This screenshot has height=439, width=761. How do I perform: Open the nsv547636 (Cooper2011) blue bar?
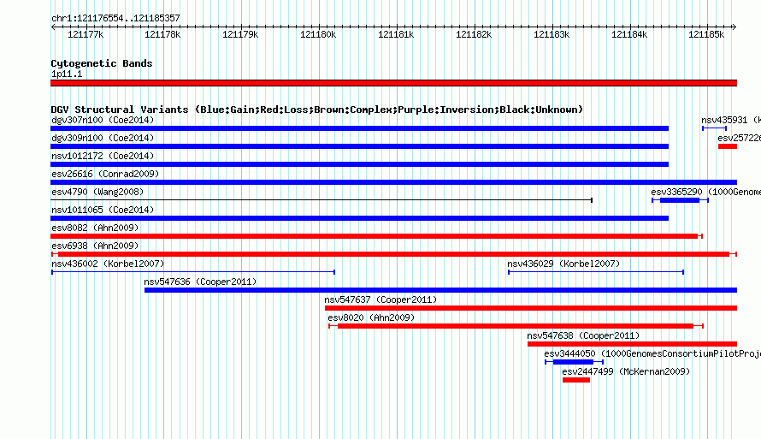[x=440, y=290]
